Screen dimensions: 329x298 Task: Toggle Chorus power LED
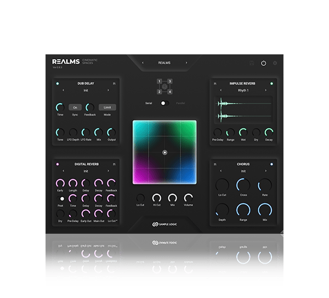[271, 164]
